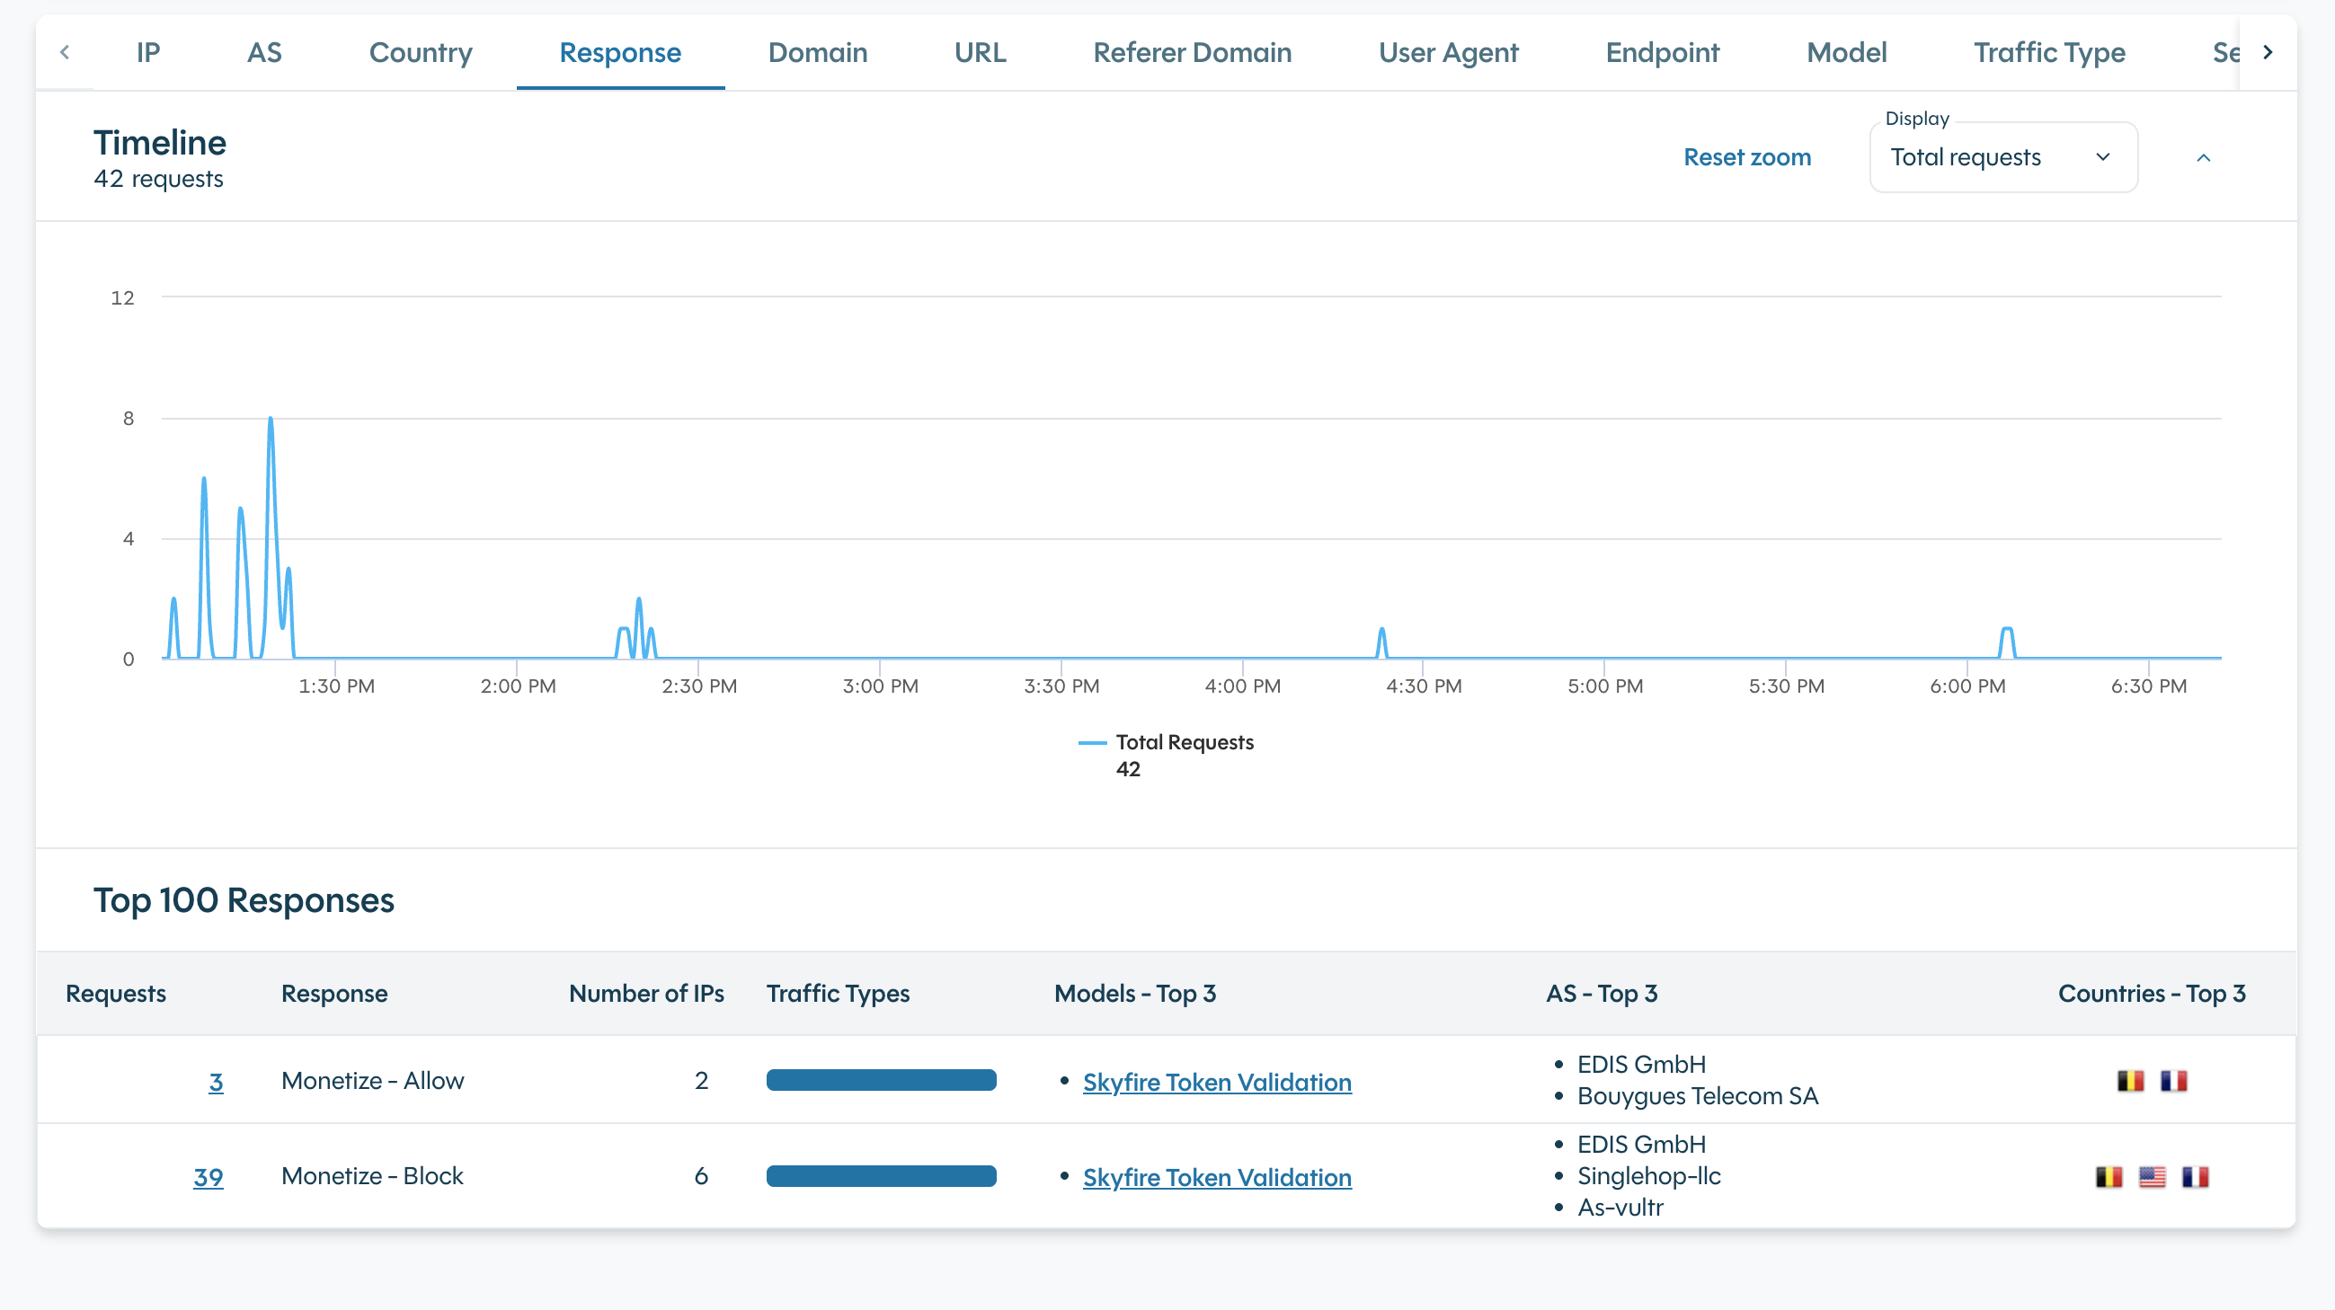The width and height of the screenshot is (2335, 1310).
Task: Open the 39 requests link
Action: click(208, 1177)
